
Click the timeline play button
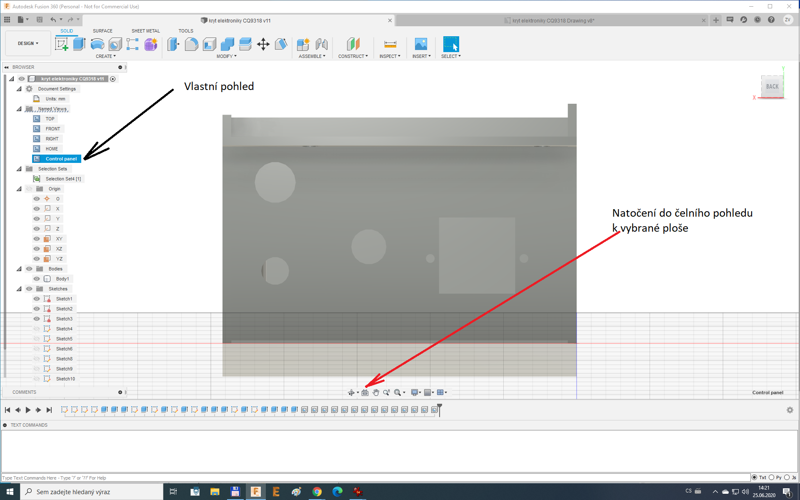click(28, 410)
